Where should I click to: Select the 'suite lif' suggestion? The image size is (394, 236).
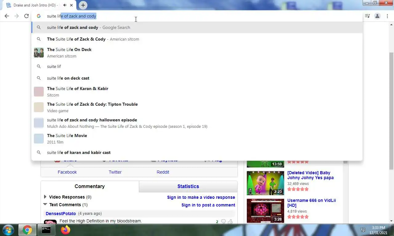click(x=197, y=66)
